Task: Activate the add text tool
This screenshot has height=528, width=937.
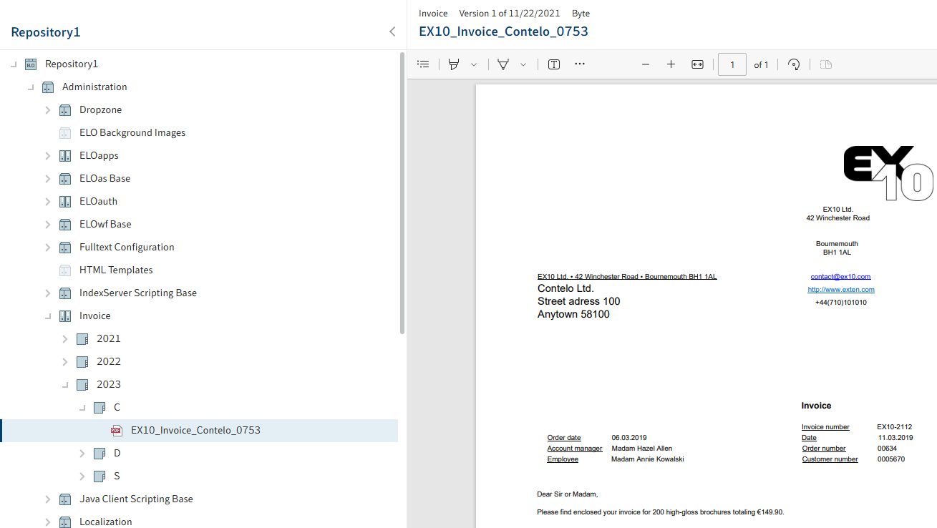Action: tap(554, 64)
